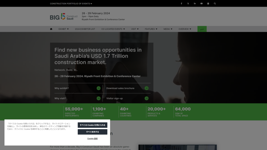Image resolution: width=267 pixels, height=150 pixels.
Task: Accept all cookies button
Action: pyautogui.click(x=93, y=125)
